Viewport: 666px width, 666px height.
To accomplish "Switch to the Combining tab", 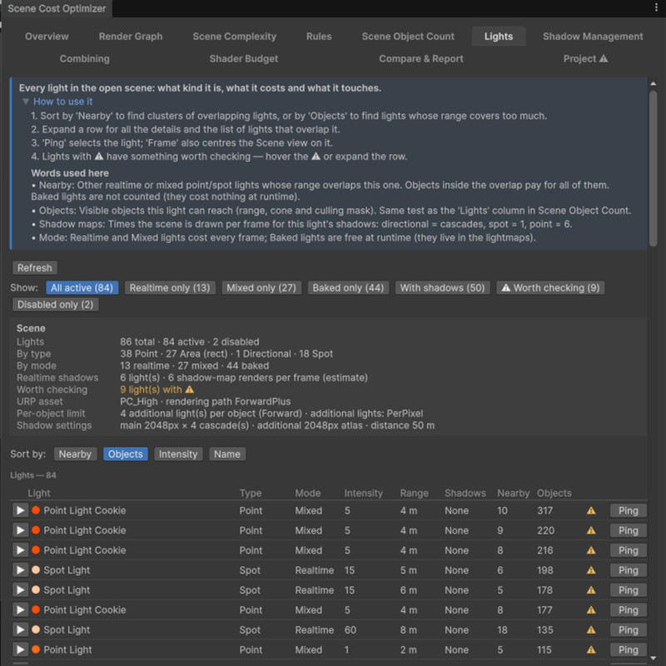I will pos(85,59).
